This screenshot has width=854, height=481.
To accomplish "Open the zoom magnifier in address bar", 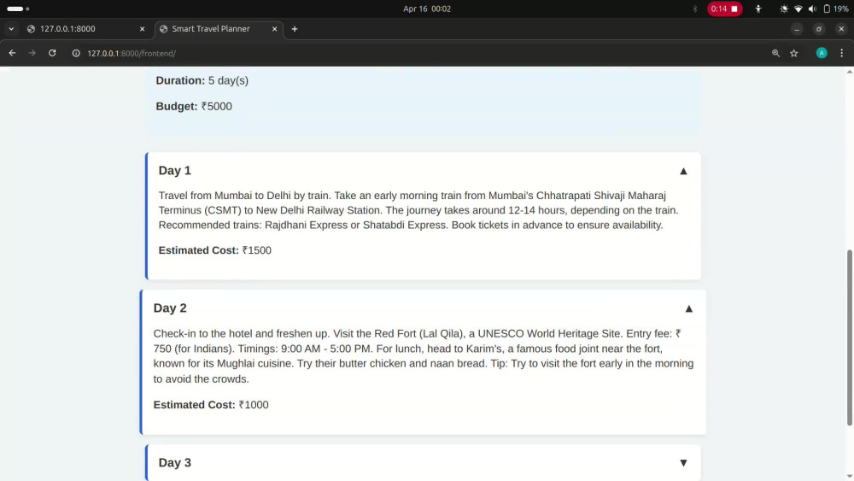I will 775,53.
